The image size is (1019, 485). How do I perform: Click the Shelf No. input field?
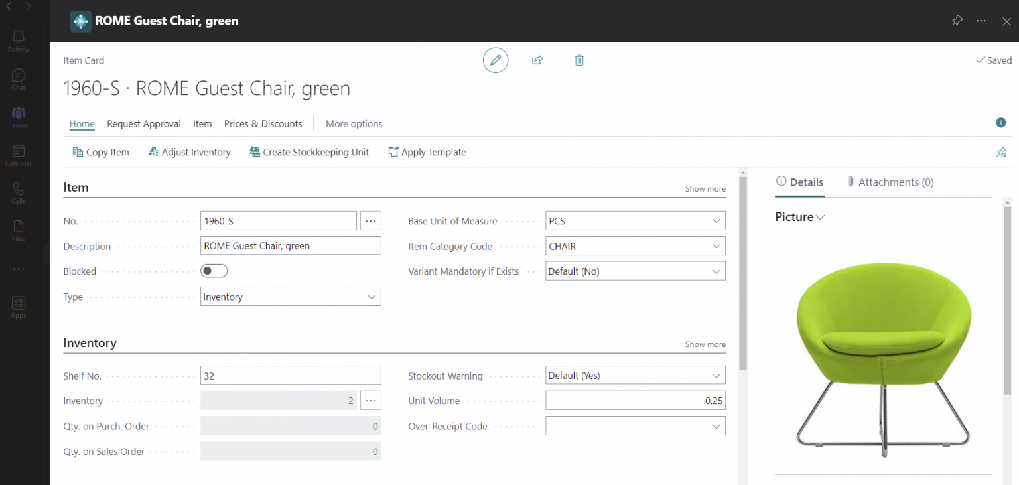[x=291, y=376]
